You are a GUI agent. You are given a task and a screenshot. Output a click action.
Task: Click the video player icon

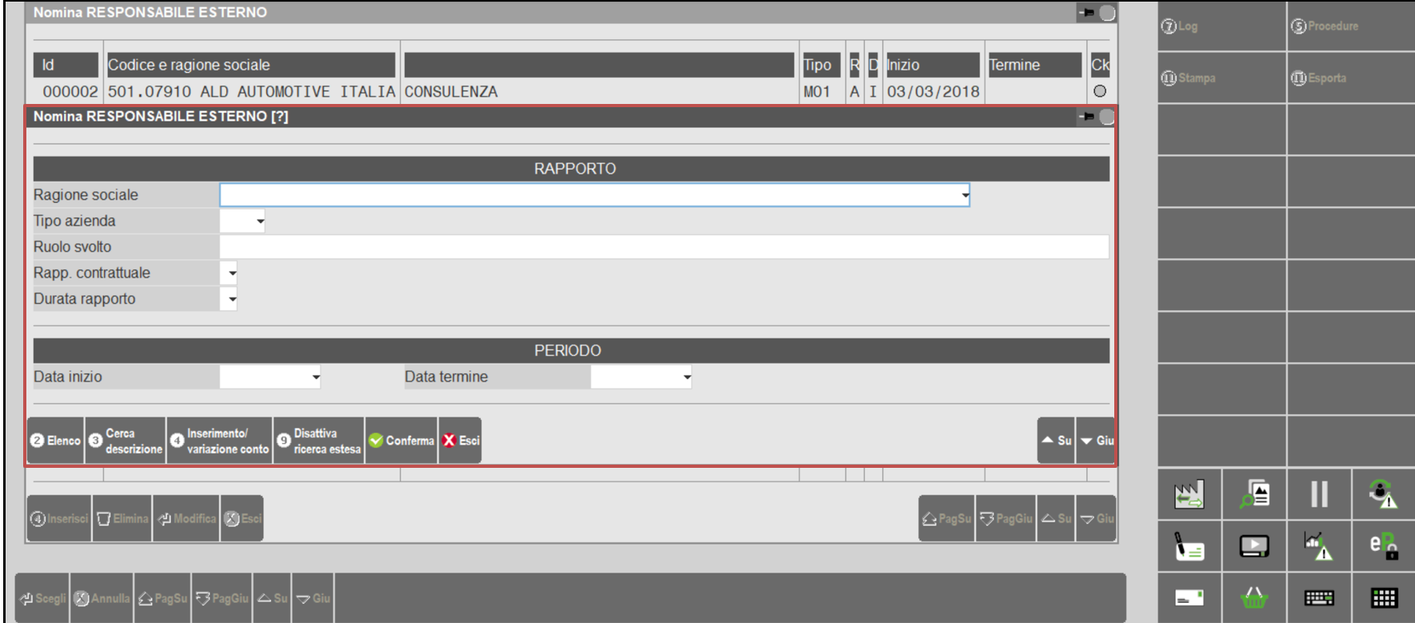[1253, 546]
